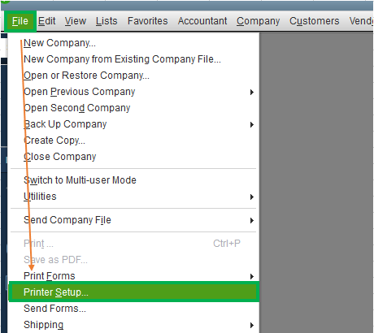
Task: Expand the Open Previous Company submenu arrow
Action: (252, 92)
